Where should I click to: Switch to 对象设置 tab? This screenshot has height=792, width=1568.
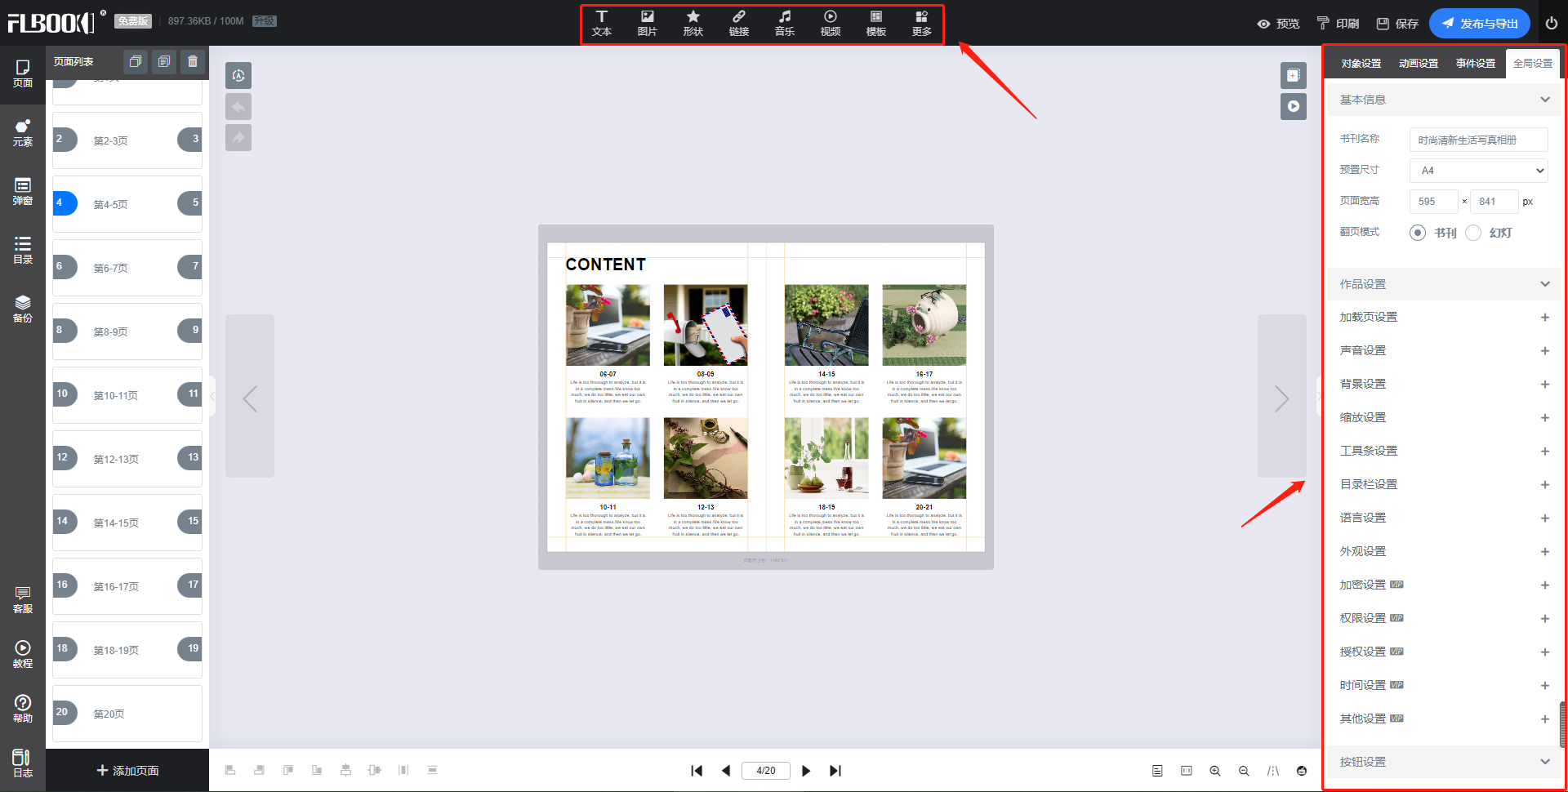(1361, 64)
